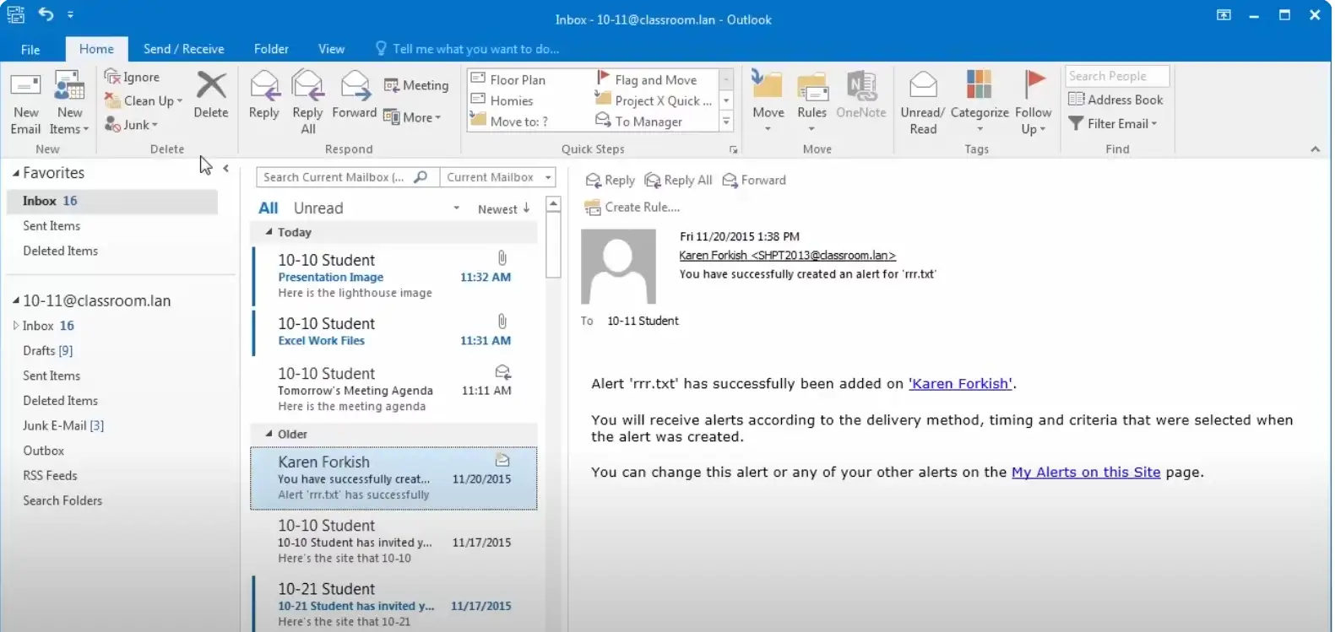
Task: Click the Follow Up flag icon
Action: point(1033,86)
